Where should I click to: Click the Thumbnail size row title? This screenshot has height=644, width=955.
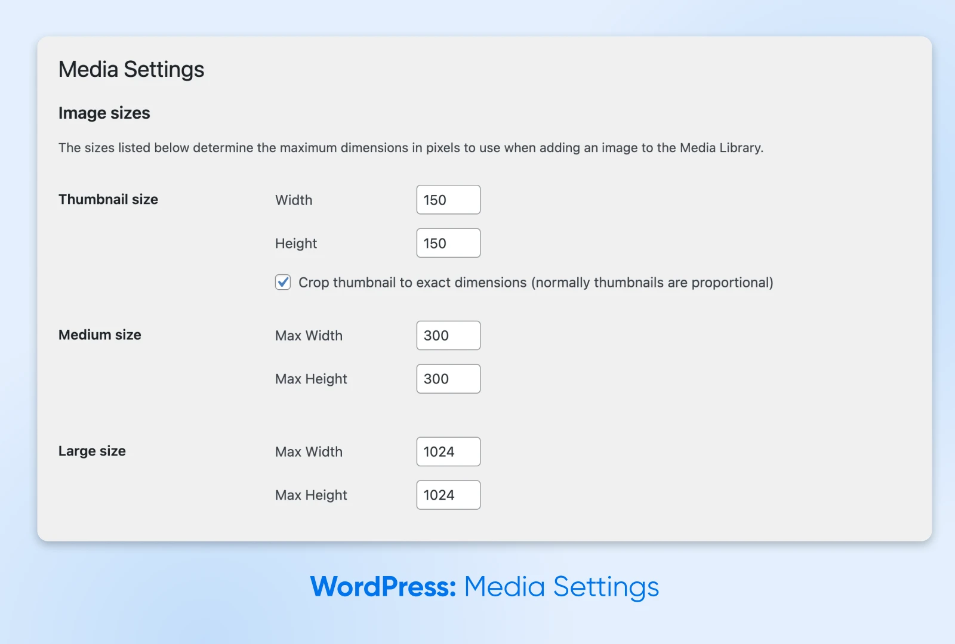pyautogui.click(x=108, y=200)
